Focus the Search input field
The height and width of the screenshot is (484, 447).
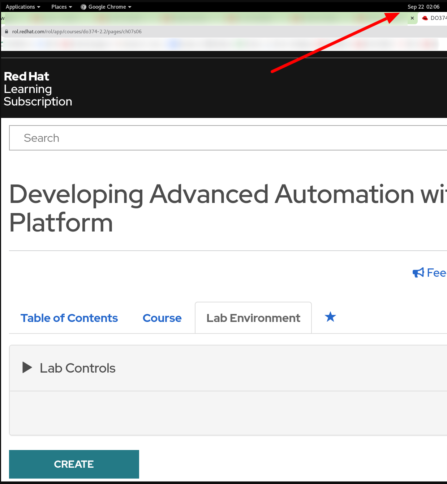[x=228, y=138]
